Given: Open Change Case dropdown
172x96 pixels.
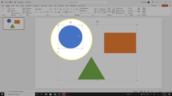Looking at the screenshot, I should tap(52, 12).
